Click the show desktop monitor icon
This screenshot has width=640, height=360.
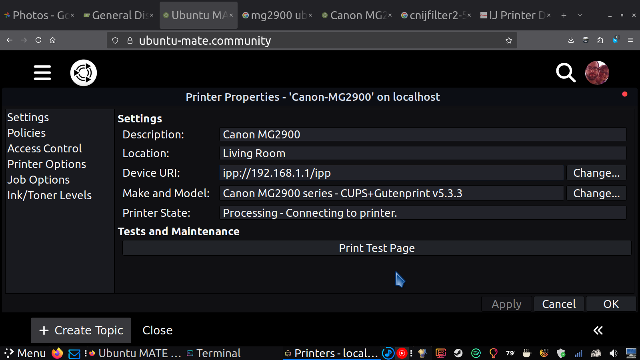pos(631,353)
